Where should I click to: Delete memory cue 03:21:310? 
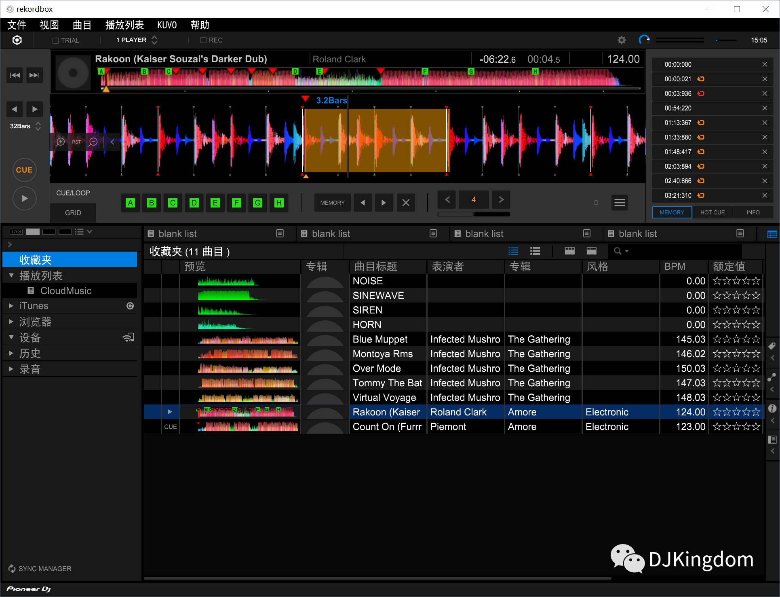click(x=765, y=195)
